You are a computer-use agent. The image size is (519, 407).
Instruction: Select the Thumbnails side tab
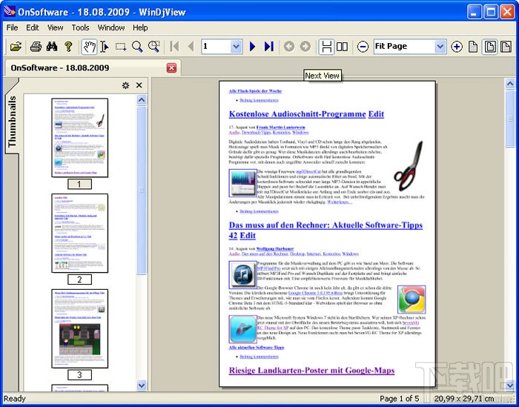click(x=13, y=121)
